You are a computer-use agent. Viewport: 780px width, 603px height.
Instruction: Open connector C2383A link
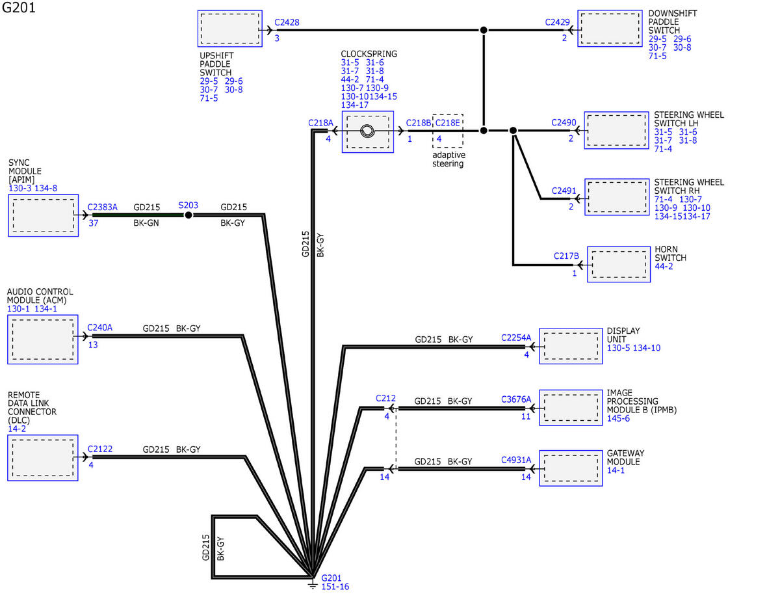(102, 207)
